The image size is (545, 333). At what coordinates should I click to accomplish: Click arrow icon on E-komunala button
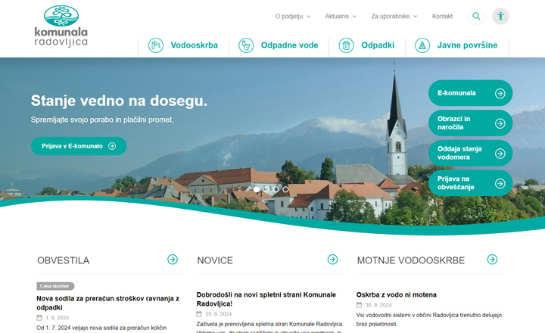(500, 93)
